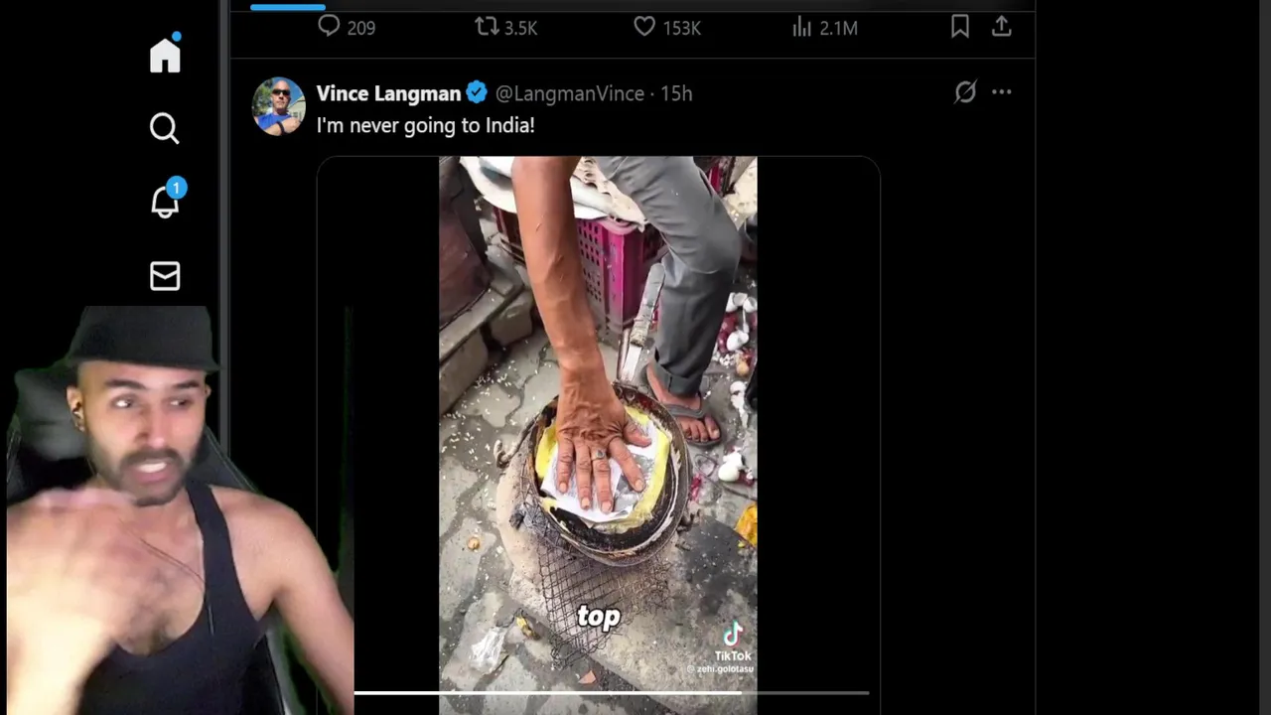Open the Vince Langman display name link
1271x715 pixels.
coord(388,93)
